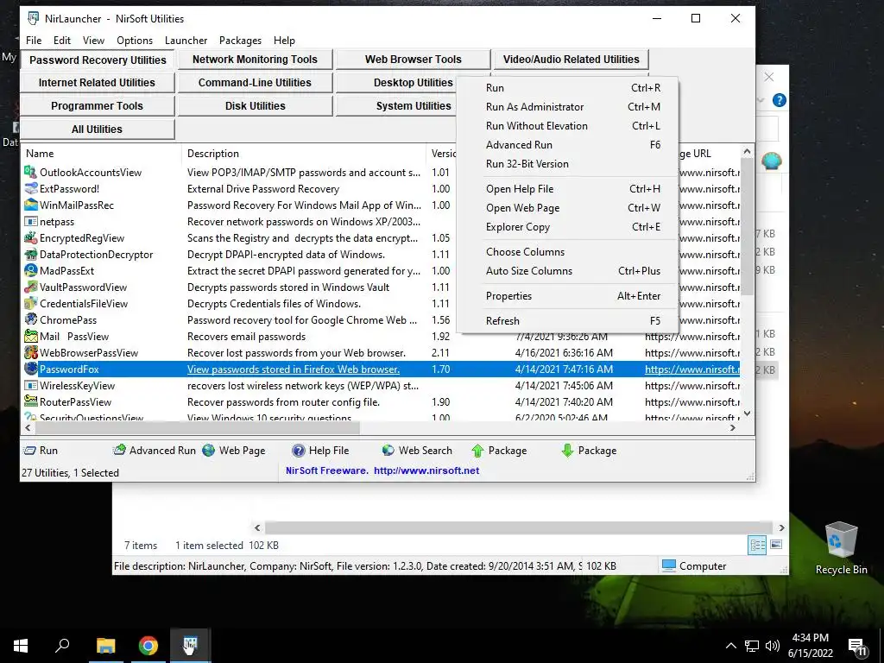This screenshot has width=884, height=663.
Task: Switch to Command-Line Utilities tab
Action: point(255,83)
